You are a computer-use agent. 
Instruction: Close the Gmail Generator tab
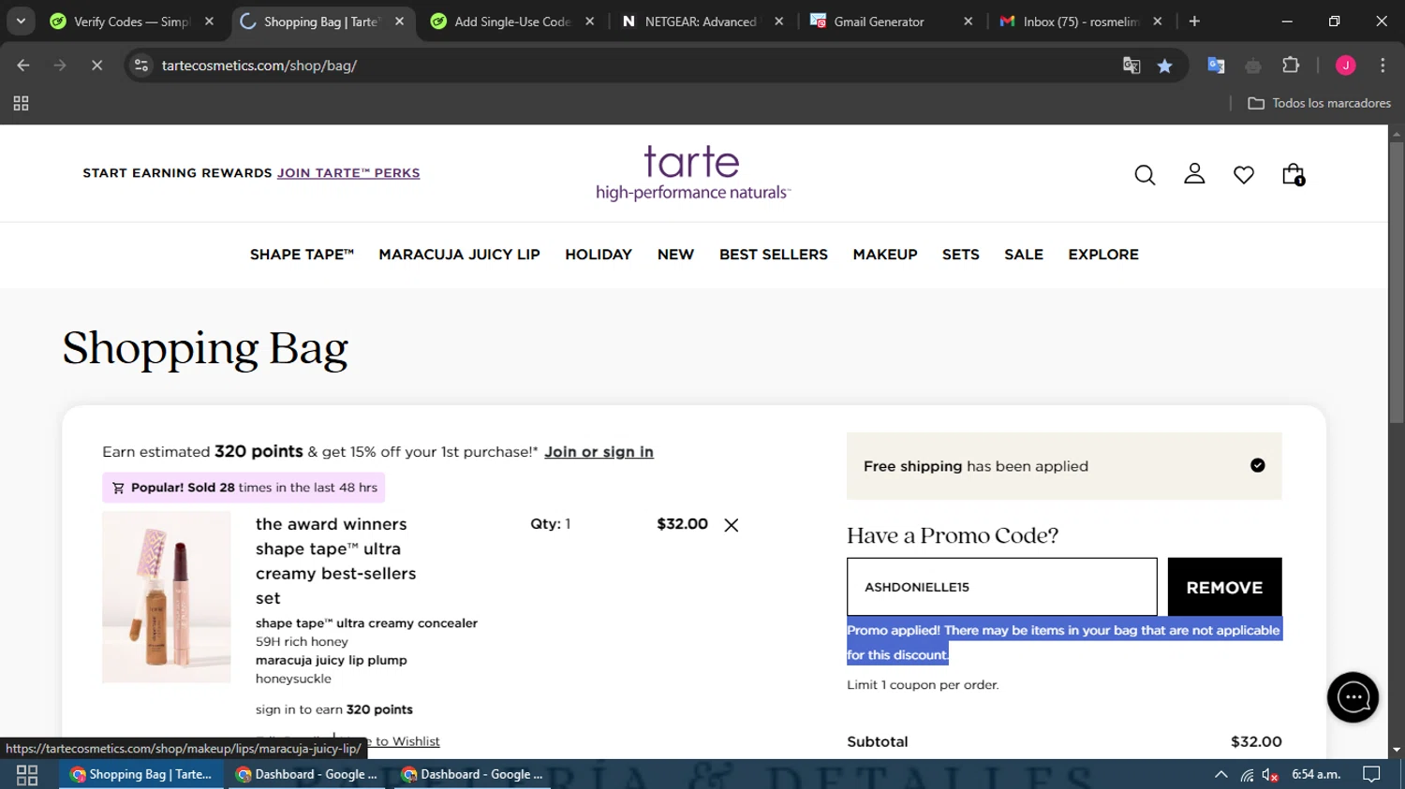969,21
